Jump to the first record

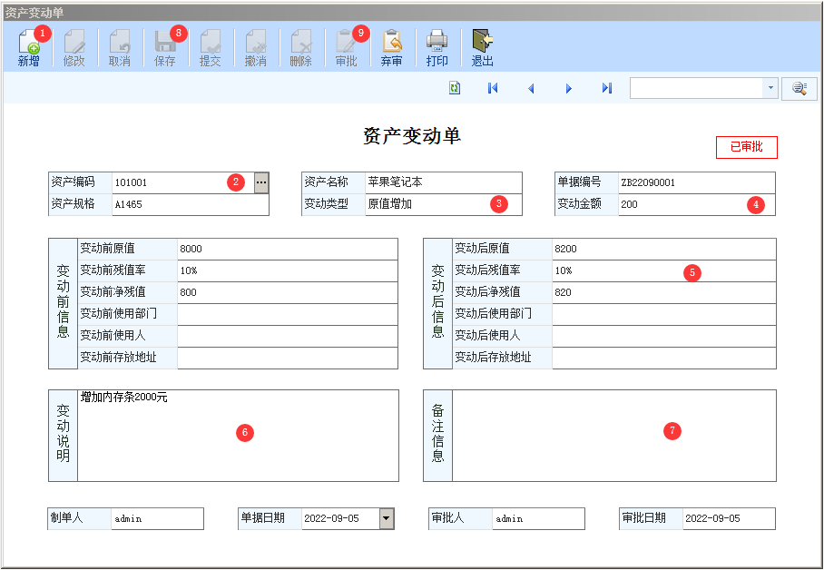(x=493, y=88)
